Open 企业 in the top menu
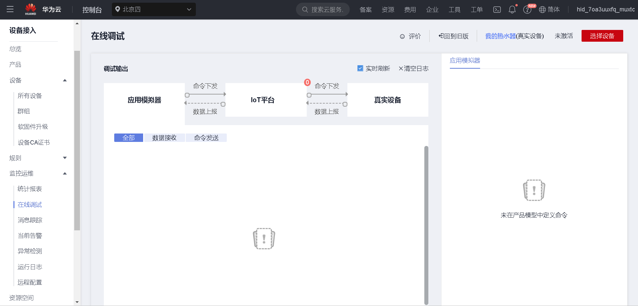Viewport: 638px width, 306px height. coord(432,9)
